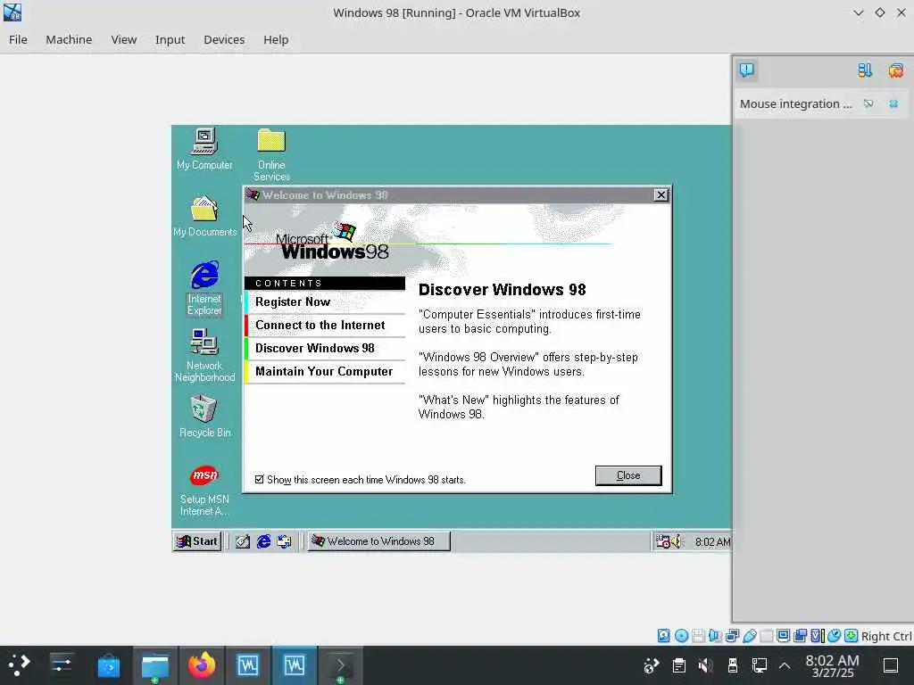Click VirtualBox recording status icon
Screen dimensions: 914x685
click(800, 635)
